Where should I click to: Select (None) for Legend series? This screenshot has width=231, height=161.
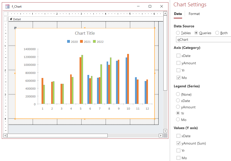click(x=178, y=94)
